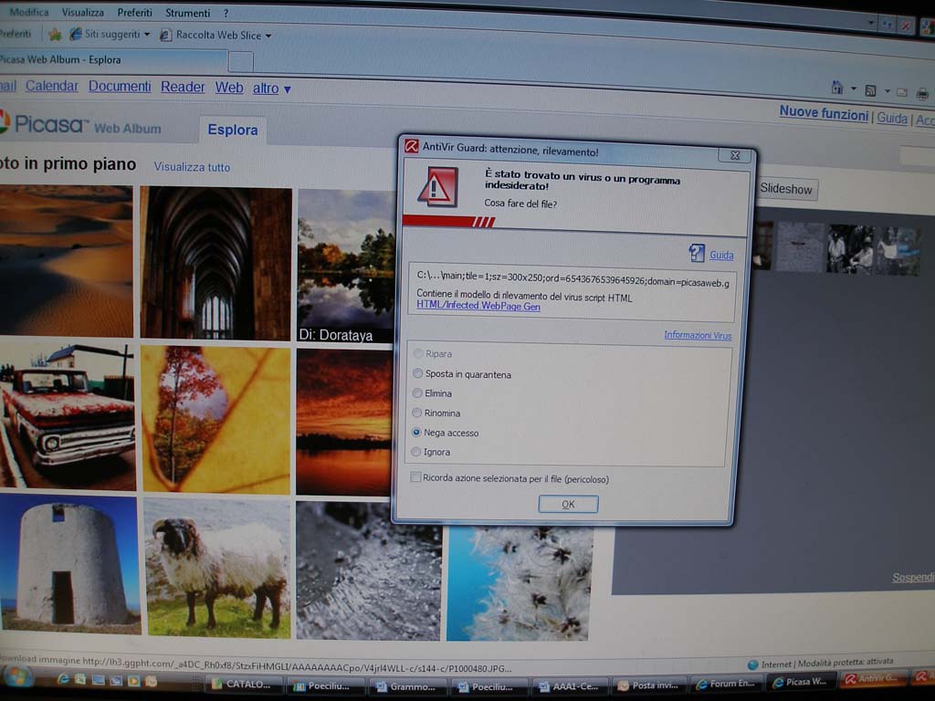Click the Home icon in browser toolbar

837,89
